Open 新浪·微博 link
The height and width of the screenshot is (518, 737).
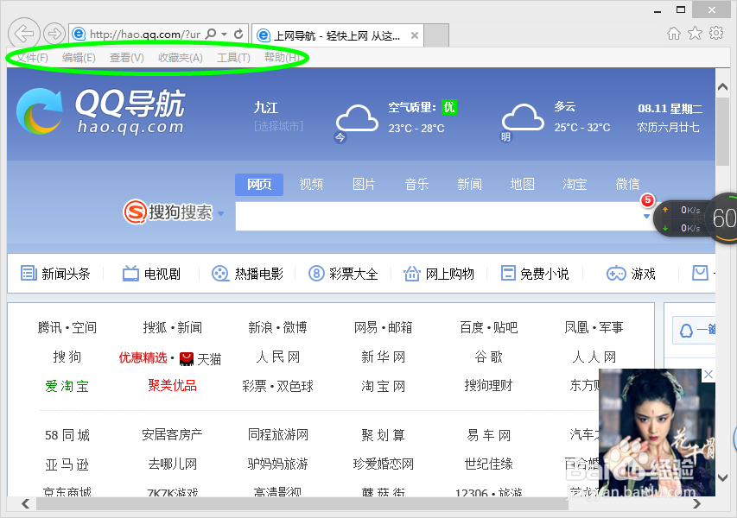[x=278, y=327]
